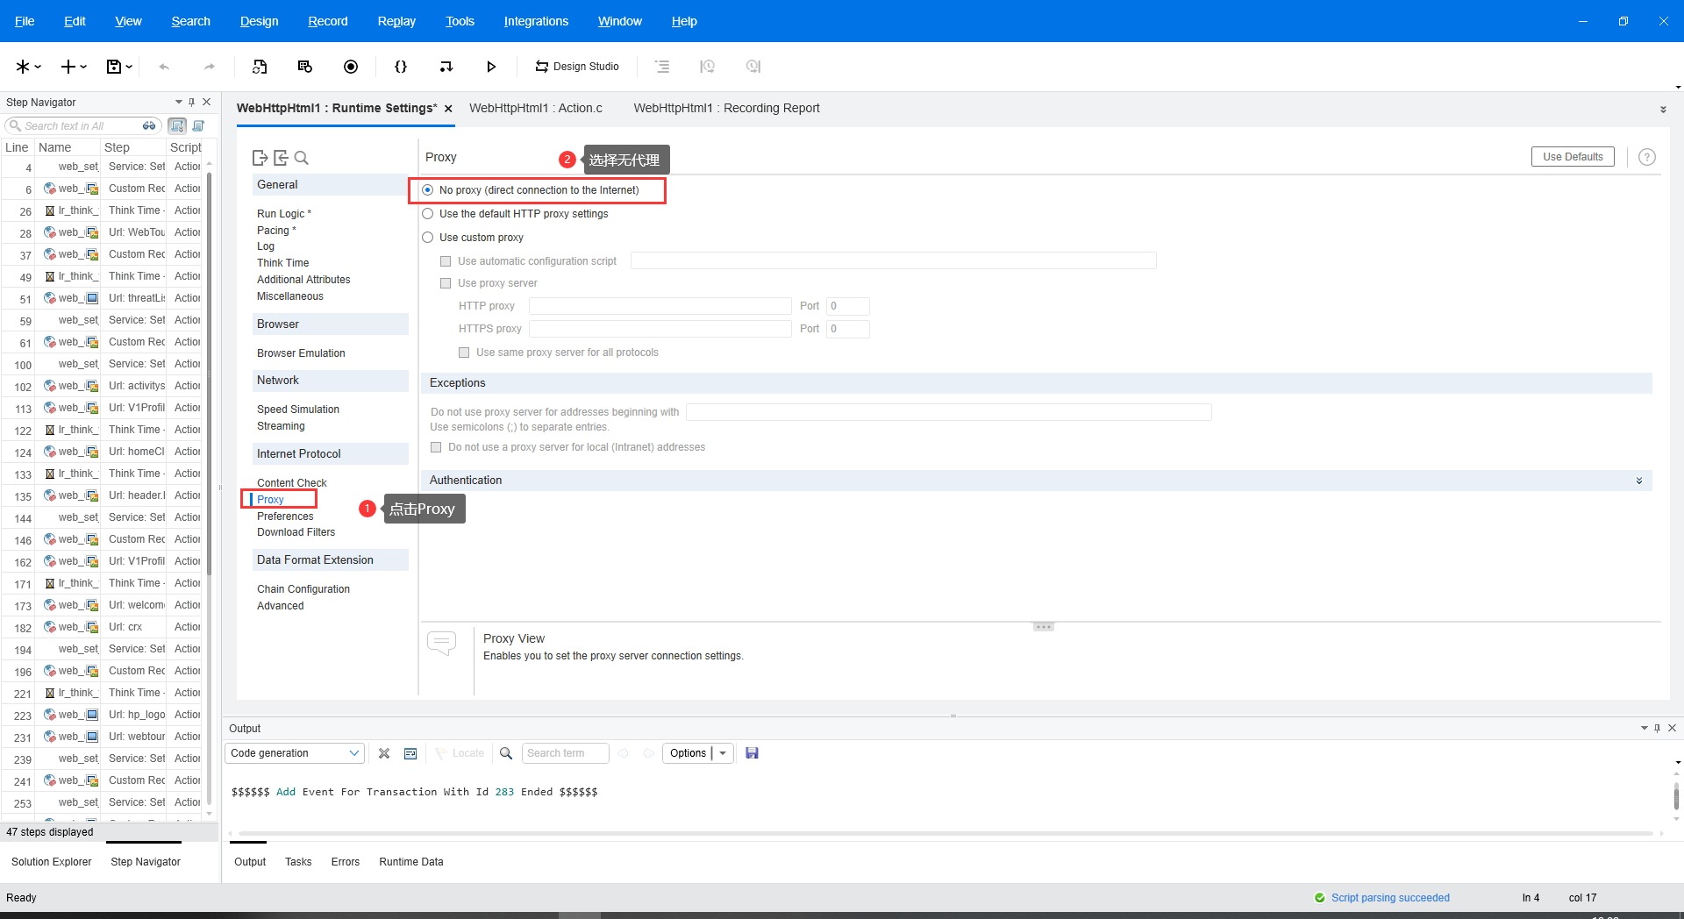
Task: Pin the Output panel
Action: point(1657,728)
